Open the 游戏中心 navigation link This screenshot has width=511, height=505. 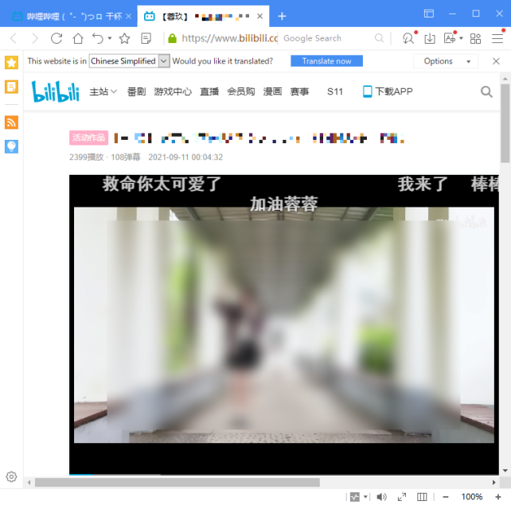173,91
